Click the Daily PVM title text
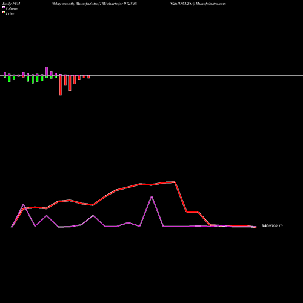 coord(12,4)
